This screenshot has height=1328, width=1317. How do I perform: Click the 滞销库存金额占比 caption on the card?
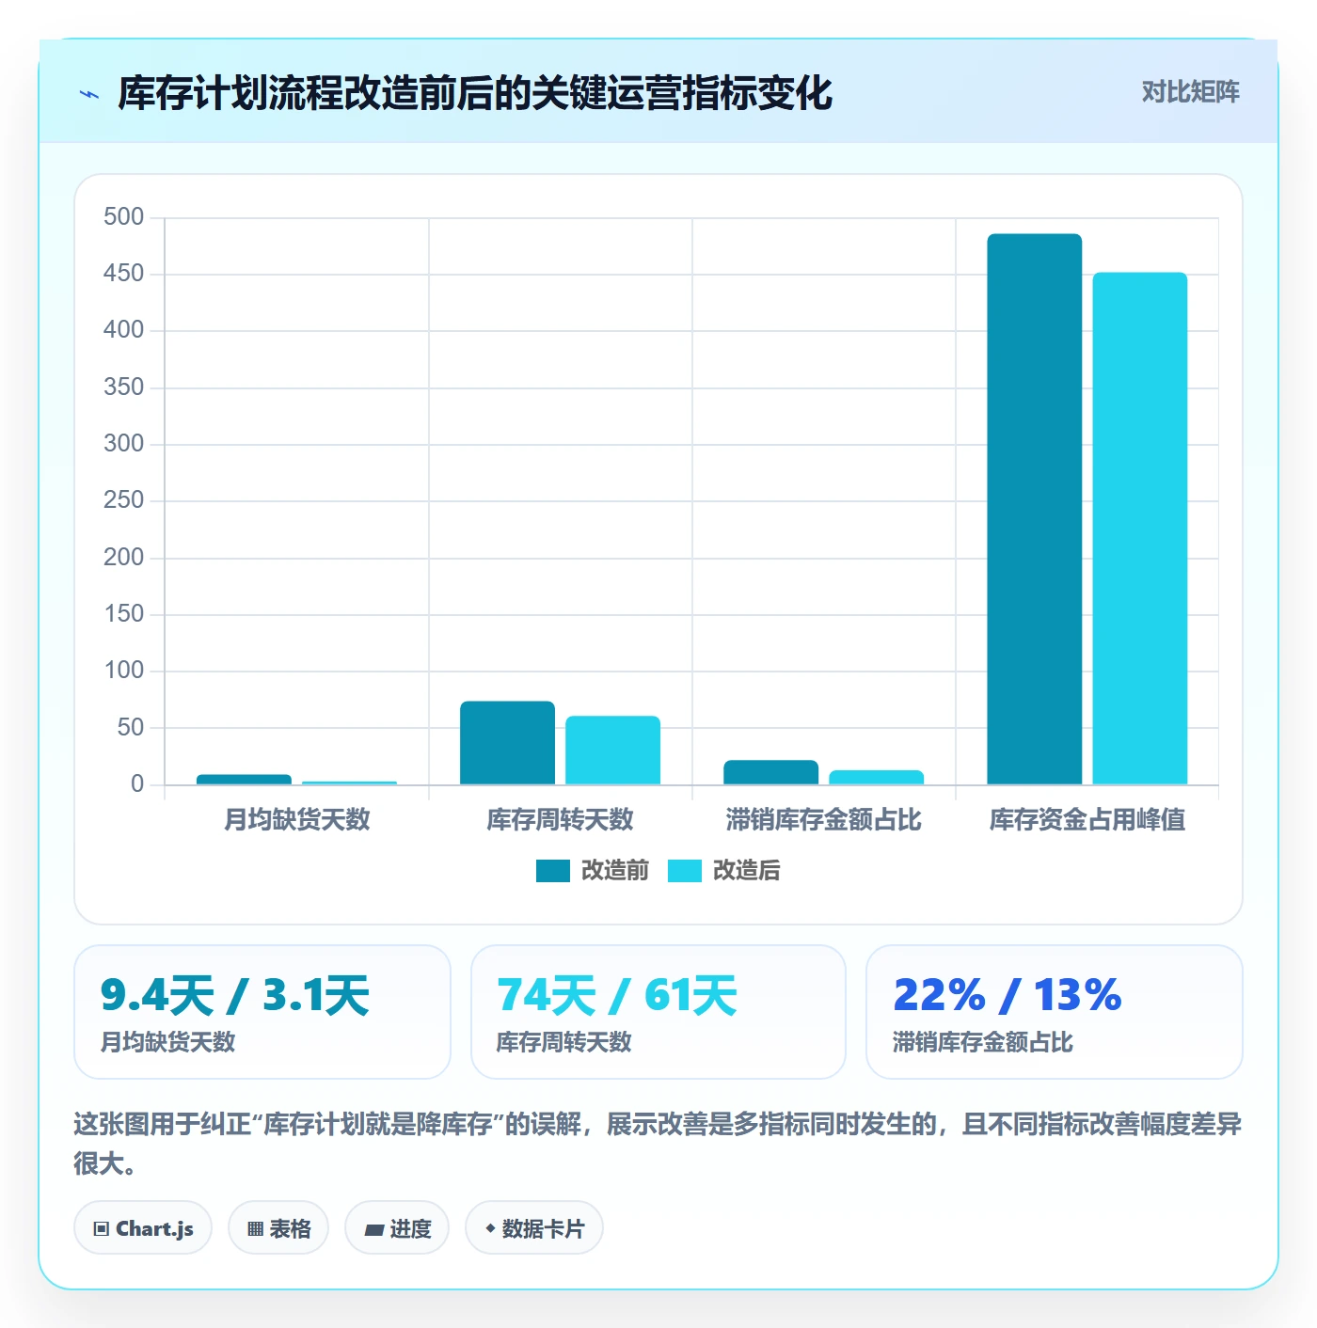983,1042
